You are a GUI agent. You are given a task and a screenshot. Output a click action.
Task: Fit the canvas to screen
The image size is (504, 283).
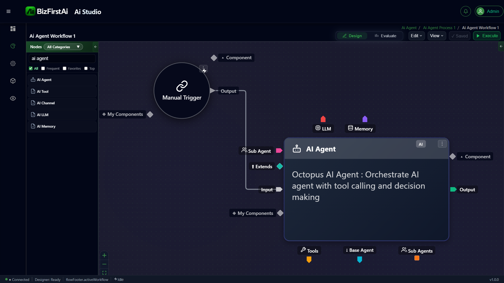(x=104, y=273)
